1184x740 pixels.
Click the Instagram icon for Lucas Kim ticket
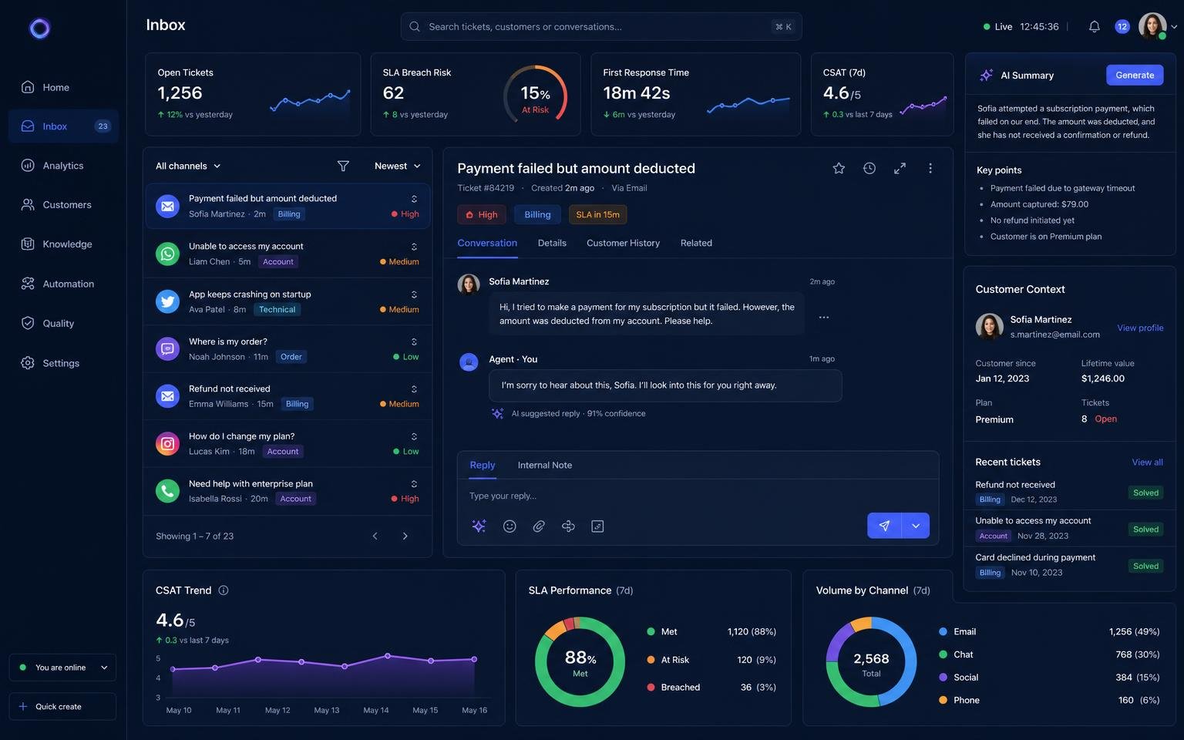(167, 443)
